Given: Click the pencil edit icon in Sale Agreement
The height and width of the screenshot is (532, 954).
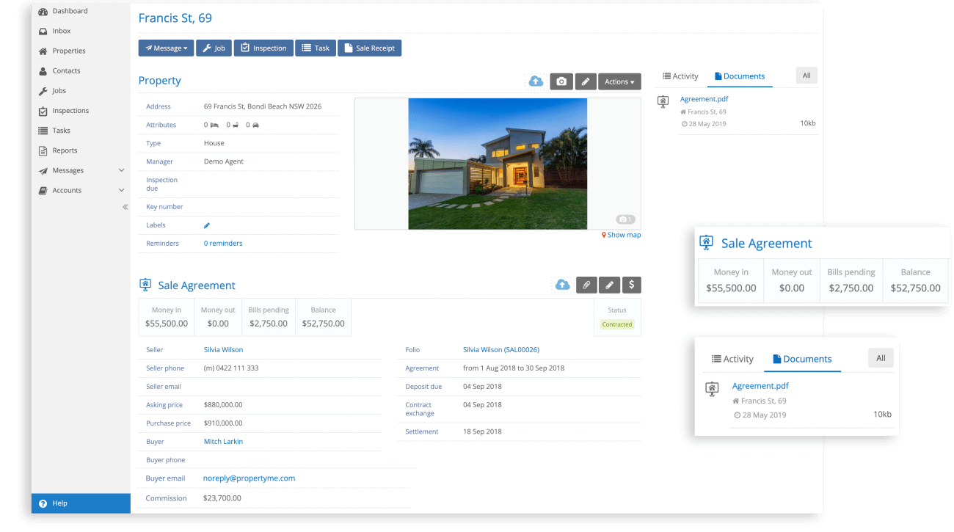Looking at the screenshot, I should click(x=609, y=285).
